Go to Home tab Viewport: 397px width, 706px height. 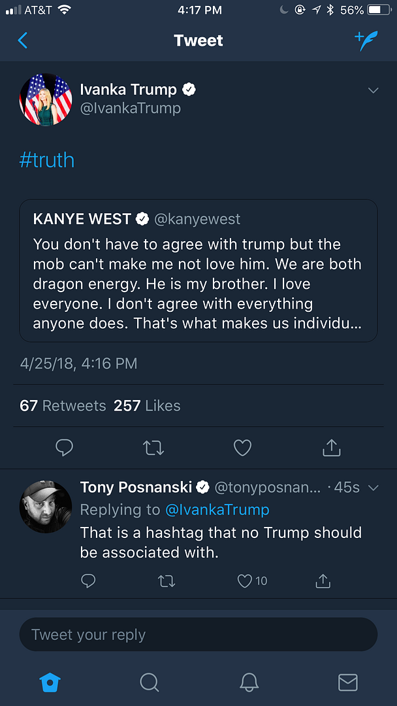[50, 682]
